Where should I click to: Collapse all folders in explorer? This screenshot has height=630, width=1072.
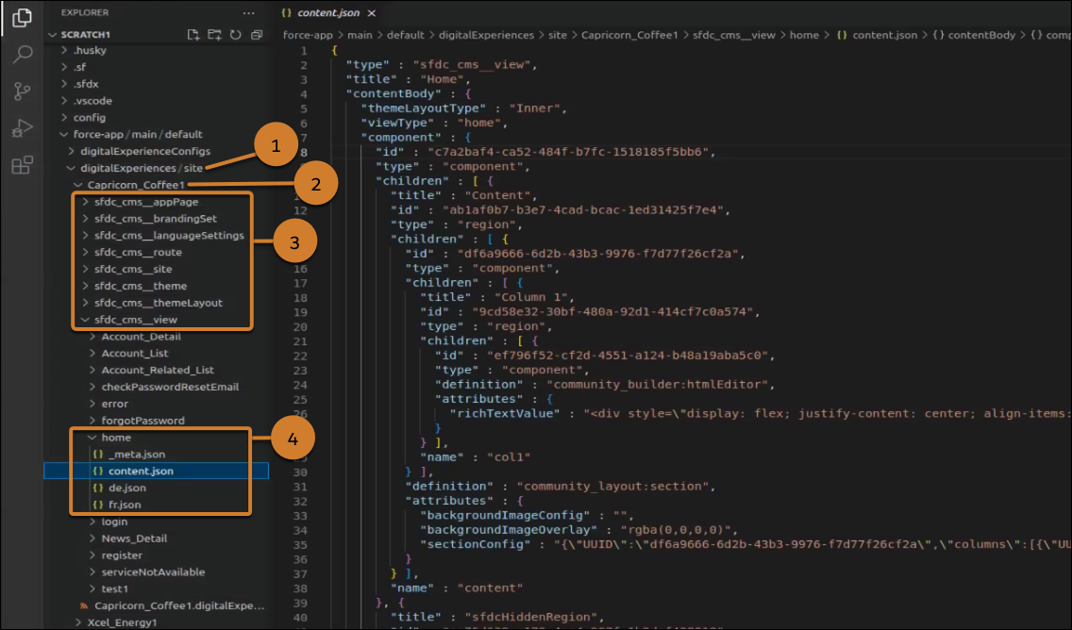coord(257,34)
